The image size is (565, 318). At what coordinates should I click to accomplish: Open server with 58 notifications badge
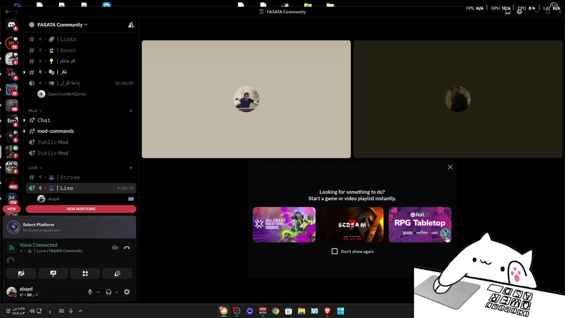(x=11, y=105)
